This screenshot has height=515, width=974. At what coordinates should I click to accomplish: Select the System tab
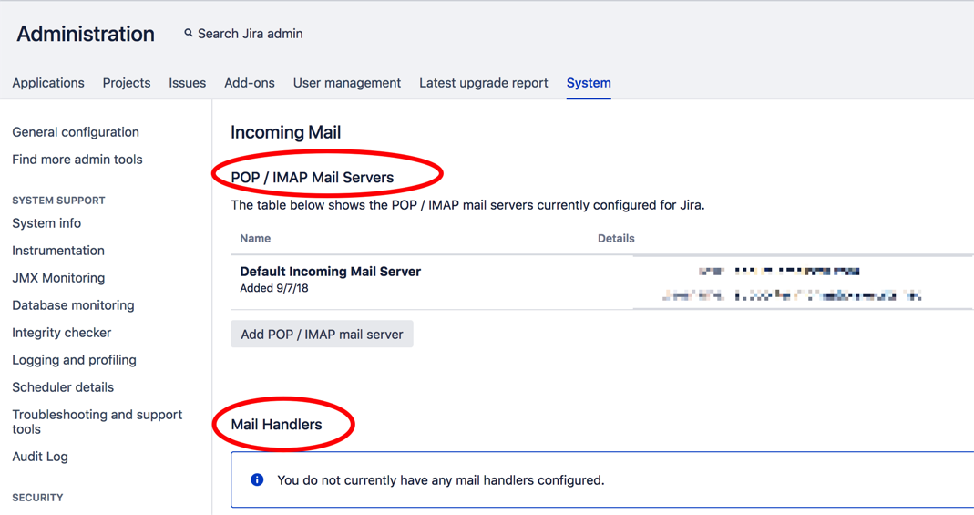coord(589,83)
